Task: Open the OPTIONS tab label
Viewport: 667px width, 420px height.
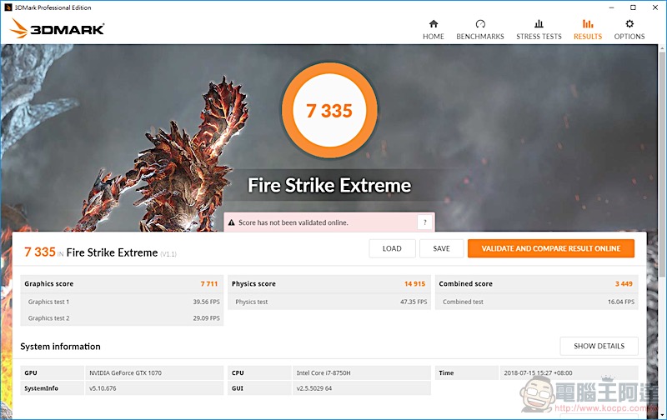Action: click(x=629, y=37)
